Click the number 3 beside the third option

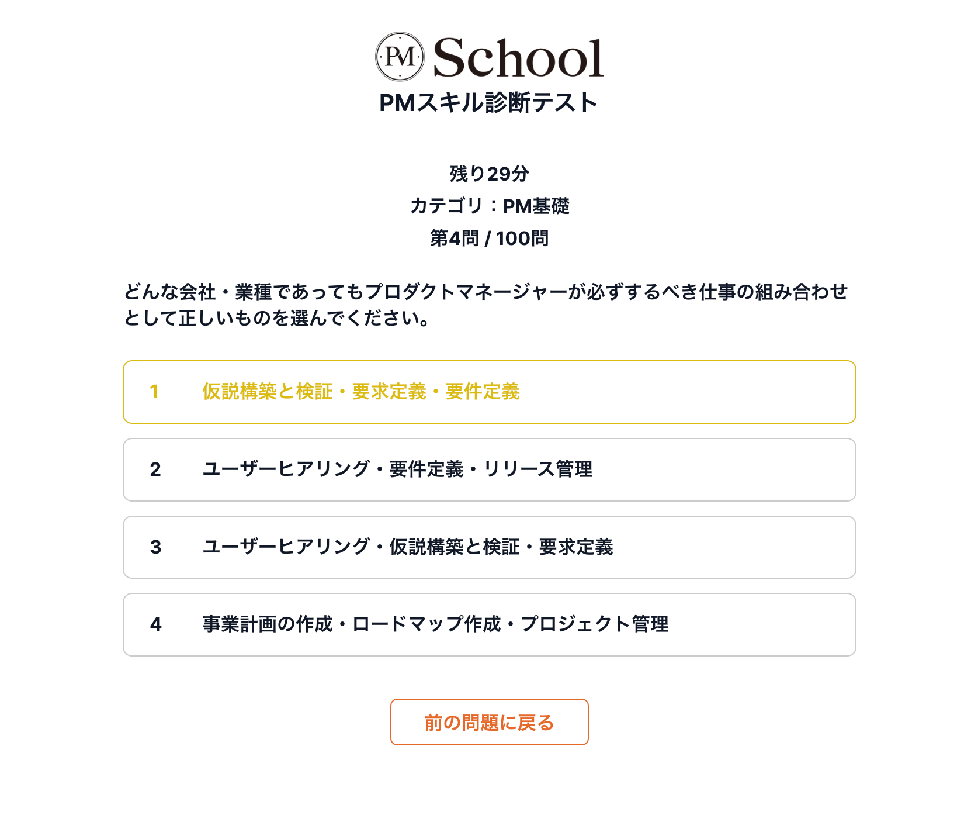[155, 547]
